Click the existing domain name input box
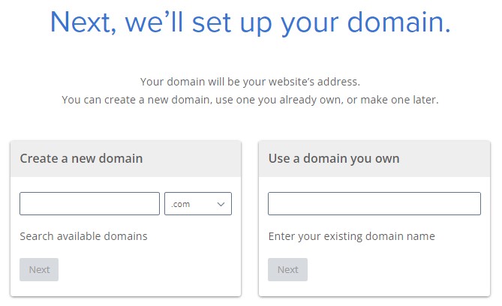The image size is (502, 306). pyautogui.click(x=374, y=204)
